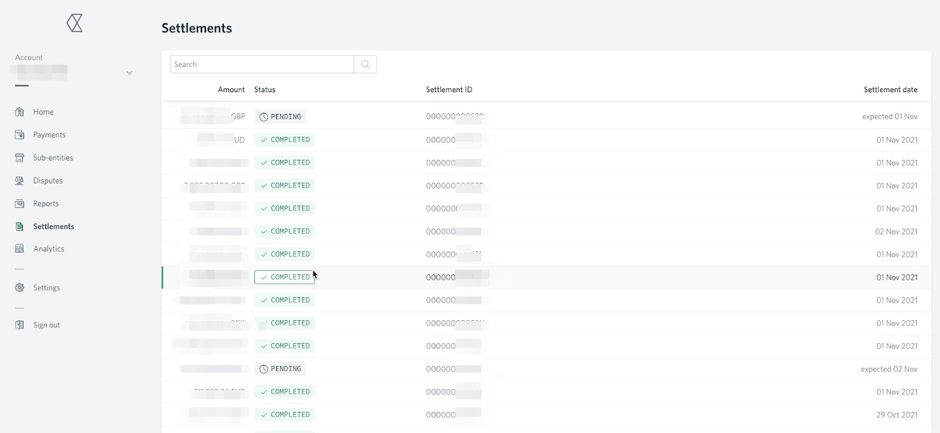This screenshot has width=940, height=433.
Task: Open the Analytics chart icon
Action: click(19, 249)
